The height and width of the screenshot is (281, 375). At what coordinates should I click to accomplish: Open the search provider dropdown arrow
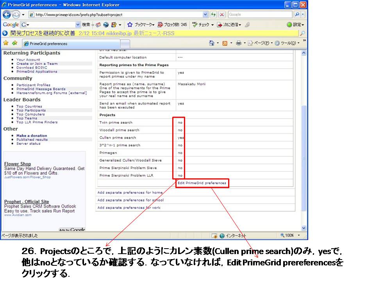(x=303, y=14)
